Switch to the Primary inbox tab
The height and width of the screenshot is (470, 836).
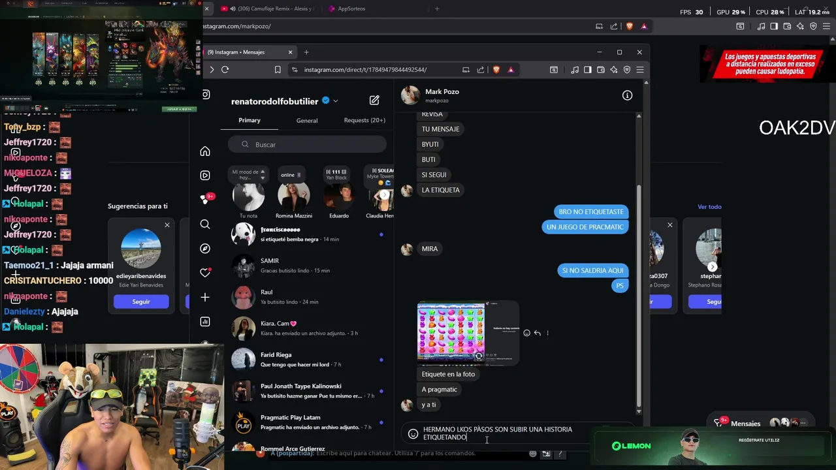(x=249, y=120)
